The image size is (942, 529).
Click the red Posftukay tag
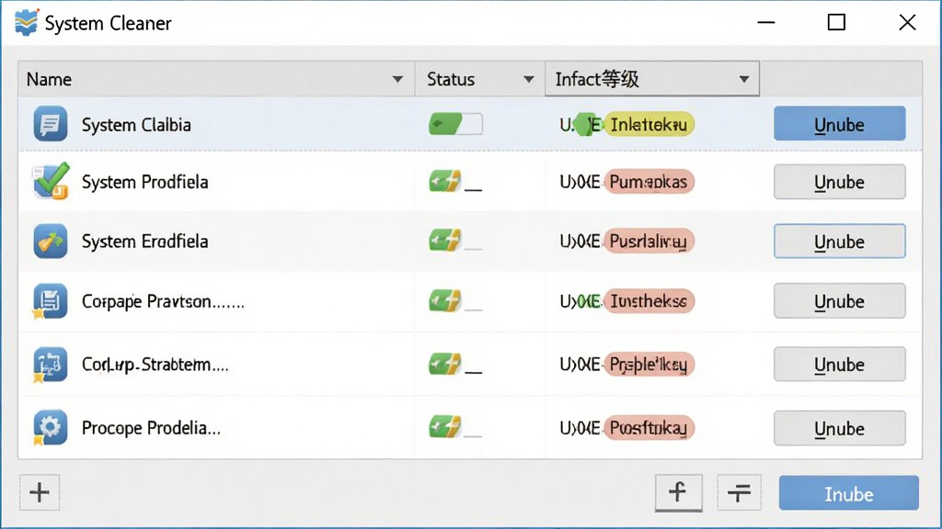649,428
